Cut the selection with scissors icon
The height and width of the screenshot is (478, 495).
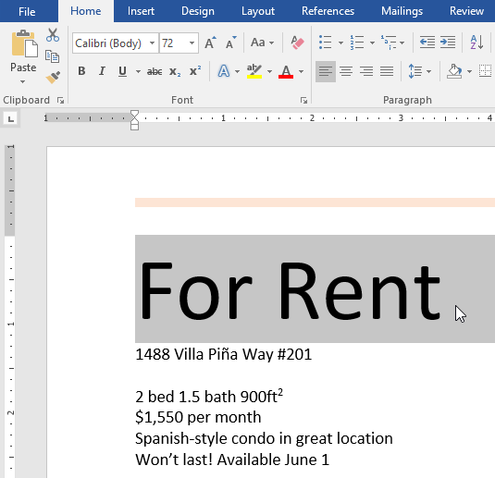click(53, 35)
